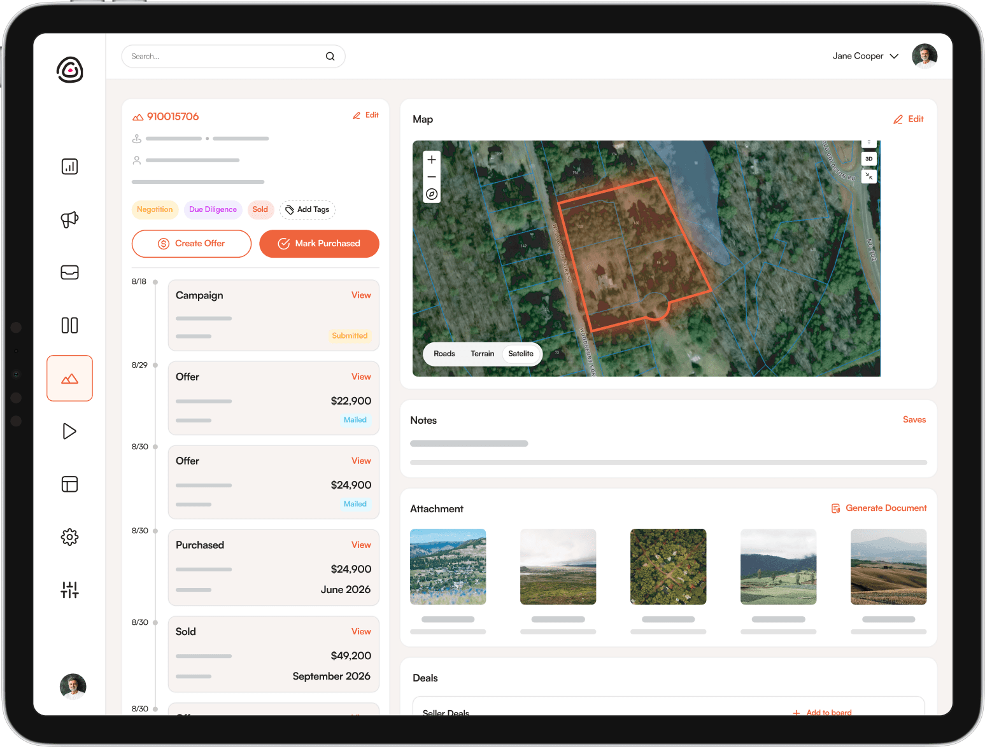Click the Submitted status on Campaign
The height and width of the screenshot is (747, 985).
point(350,336)
